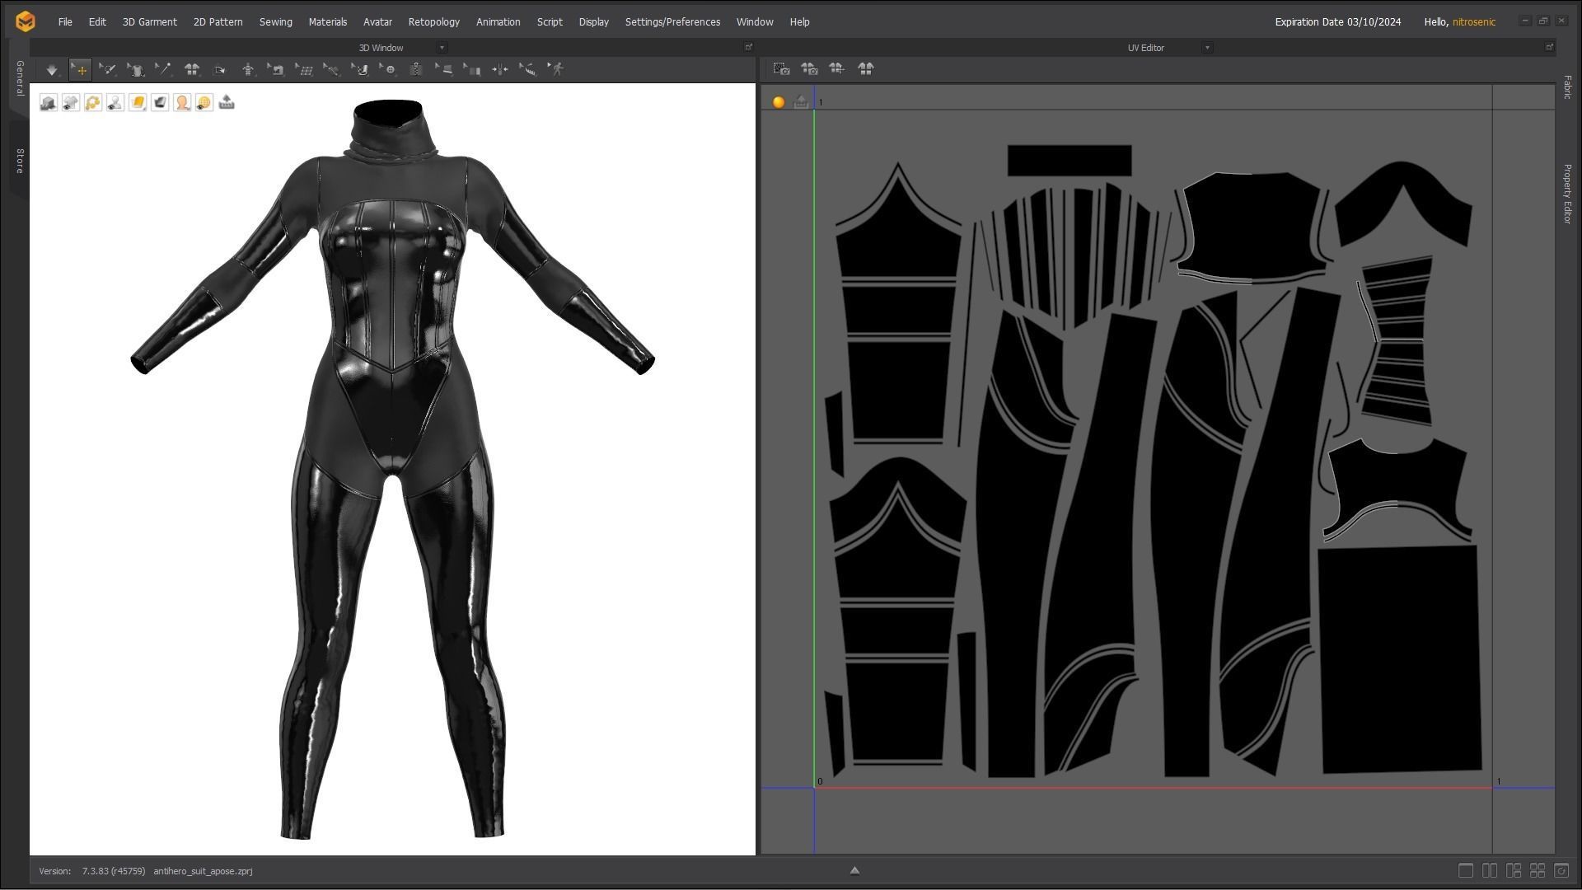The image size is (1582, 890).
Task: Toggle the dark monochrome surface render icon
Action: [160, 103]
